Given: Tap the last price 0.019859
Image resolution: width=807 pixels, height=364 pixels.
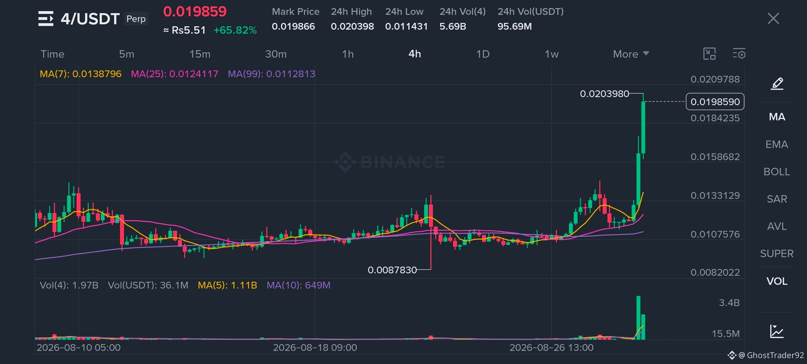Looking at the screenshot, I should coord(195,12).
